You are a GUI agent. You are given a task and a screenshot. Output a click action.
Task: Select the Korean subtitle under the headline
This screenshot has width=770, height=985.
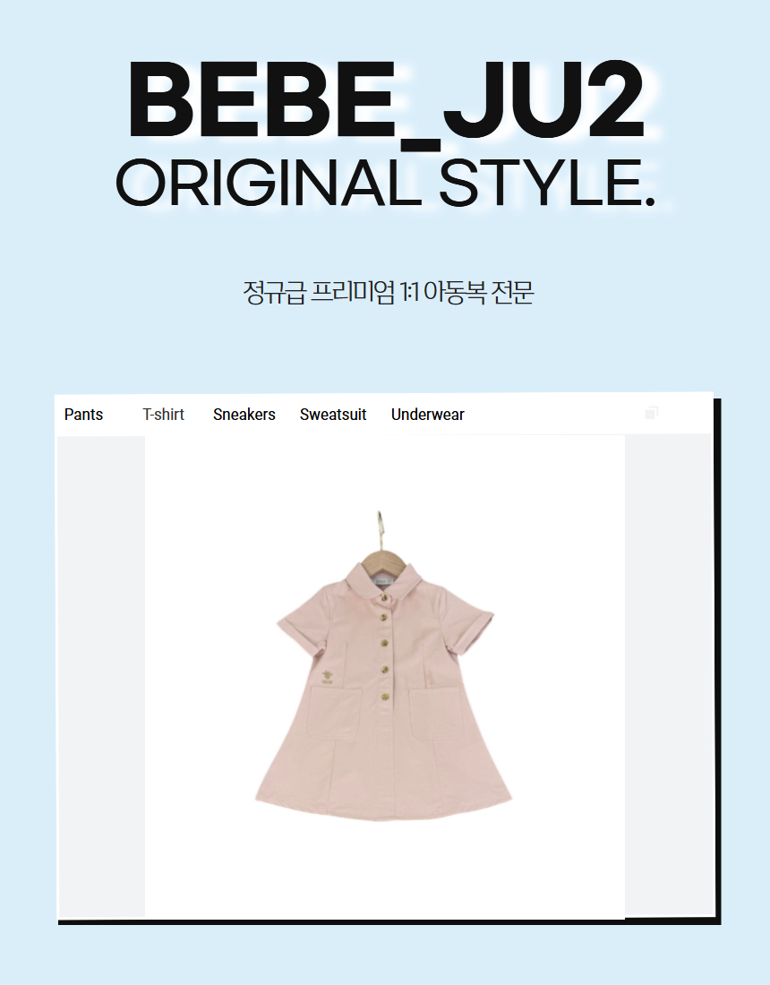click(x=388, y=292)
